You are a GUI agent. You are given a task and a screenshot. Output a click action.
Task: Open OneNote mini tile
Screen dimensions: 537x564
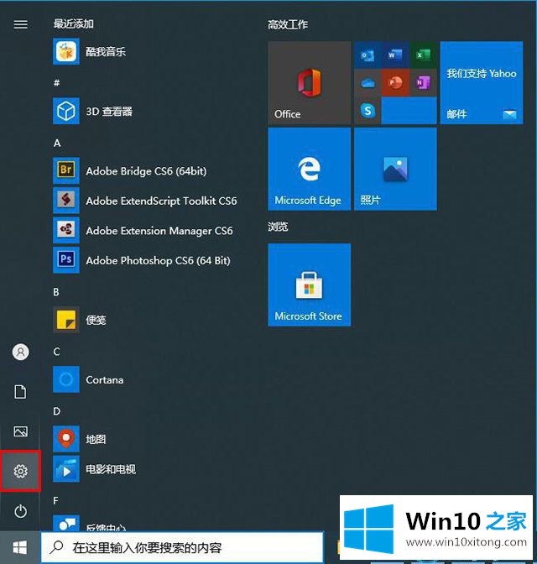tap(424, 83)
